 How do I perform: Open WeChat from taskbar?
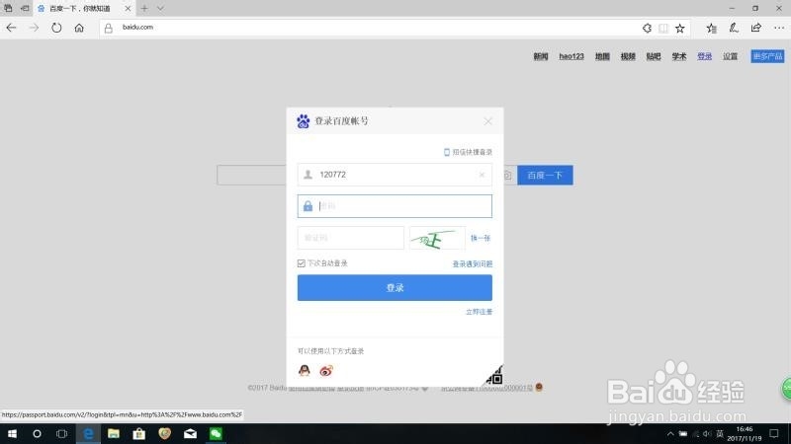[216, 433]
